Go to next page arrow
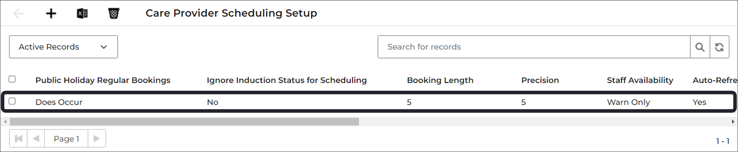The height and width of the screenshot is (152, 738). coord(97,138)
